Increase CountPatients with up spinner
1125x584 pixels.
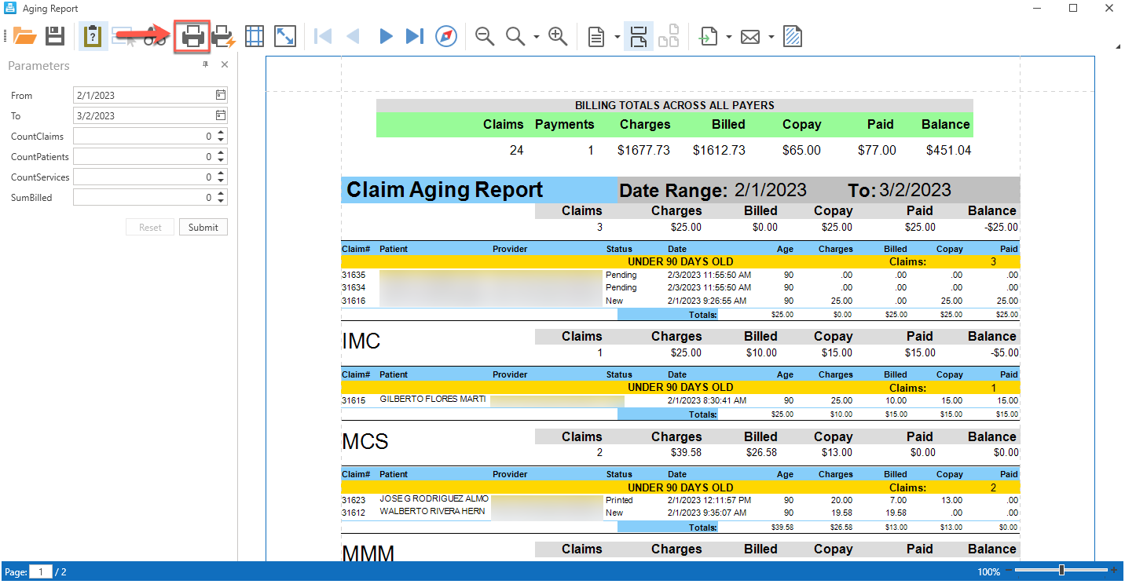pos(222,152)
